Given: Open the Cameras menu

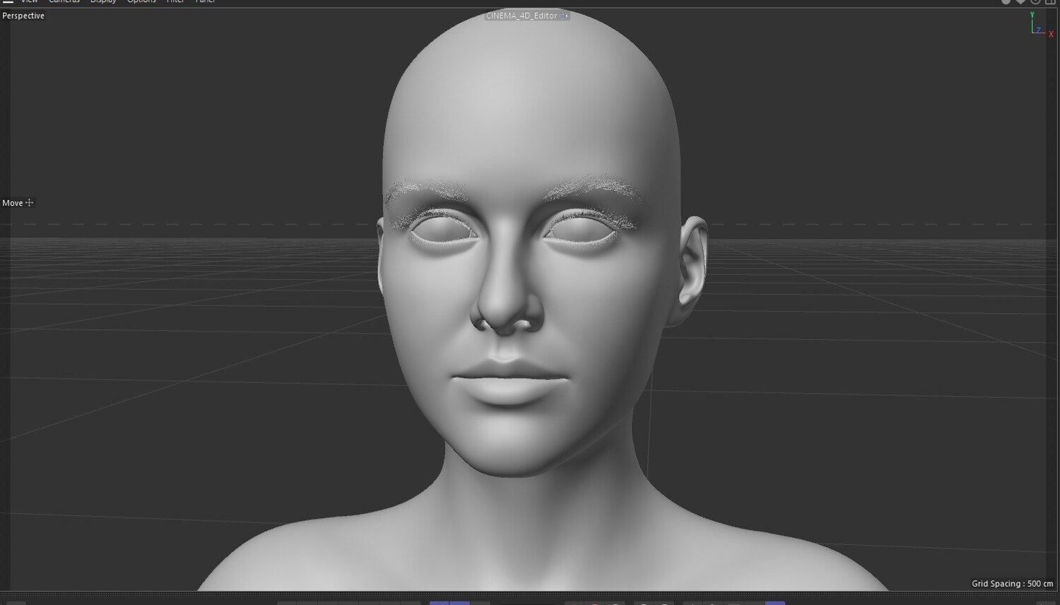Looking at the screenshot, I should (64, 2).
